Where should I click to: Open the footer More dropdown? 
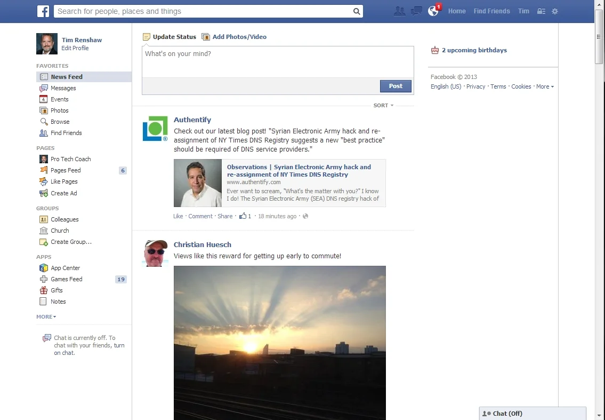[x=545, y=86]
